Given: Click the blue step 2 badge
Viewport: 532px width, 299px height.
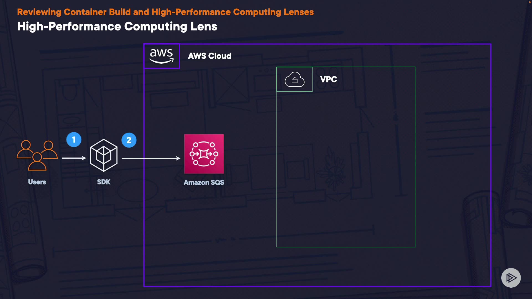Looking at the screenshot, I should click(x=129, y=140).
